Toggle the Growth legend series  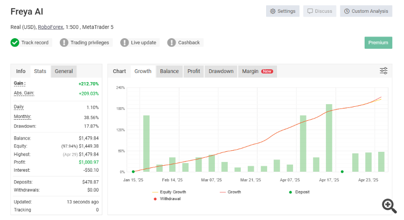[231, 192]
